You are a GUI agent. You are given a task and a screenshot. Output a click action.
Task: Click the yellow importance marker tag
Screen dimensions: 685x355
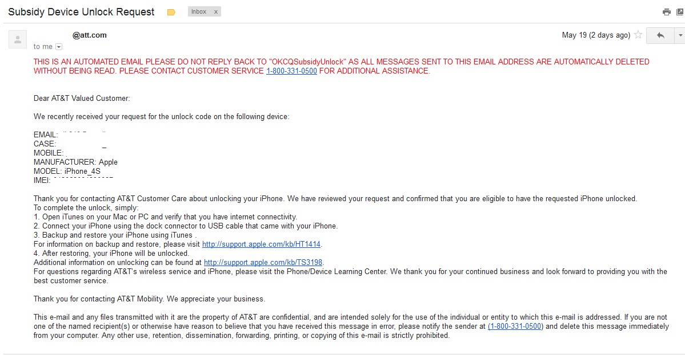171,12
